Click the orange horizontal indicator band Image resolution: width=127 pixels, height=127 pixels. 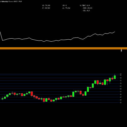tap(63, 48)
